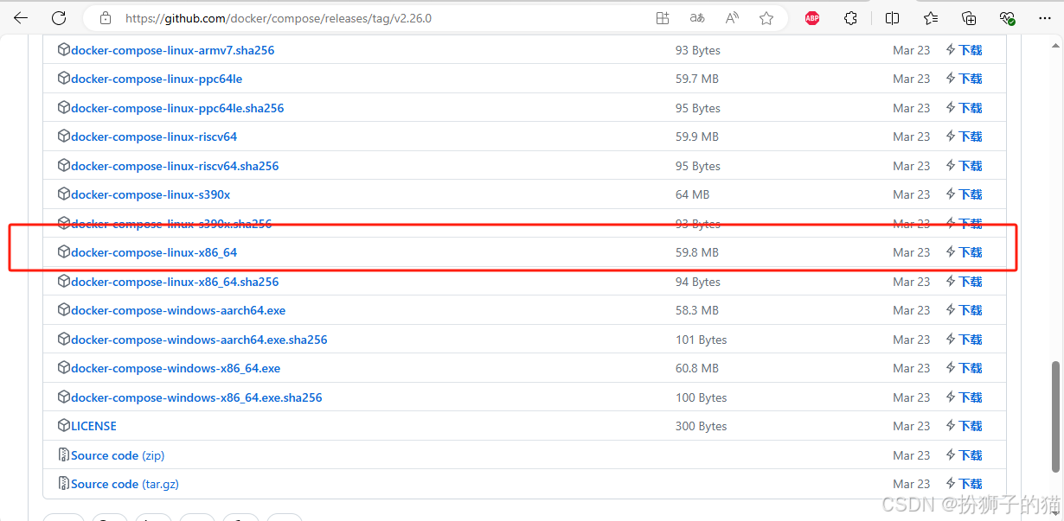
Task: Open the browser Extensions puzzle icon
Action: coord(850,17)
